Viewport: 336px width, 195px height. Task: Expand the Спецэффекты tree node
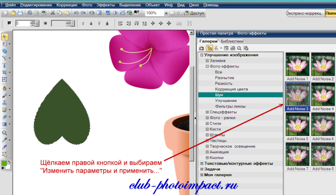tap(207, 112)
